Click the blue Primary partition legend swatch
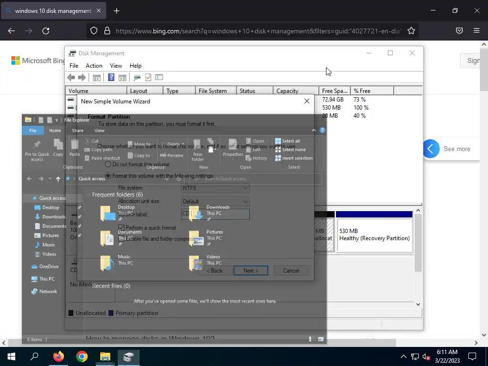Image resolution: width=488 pixels, height=366 pixels. [111, 313]
